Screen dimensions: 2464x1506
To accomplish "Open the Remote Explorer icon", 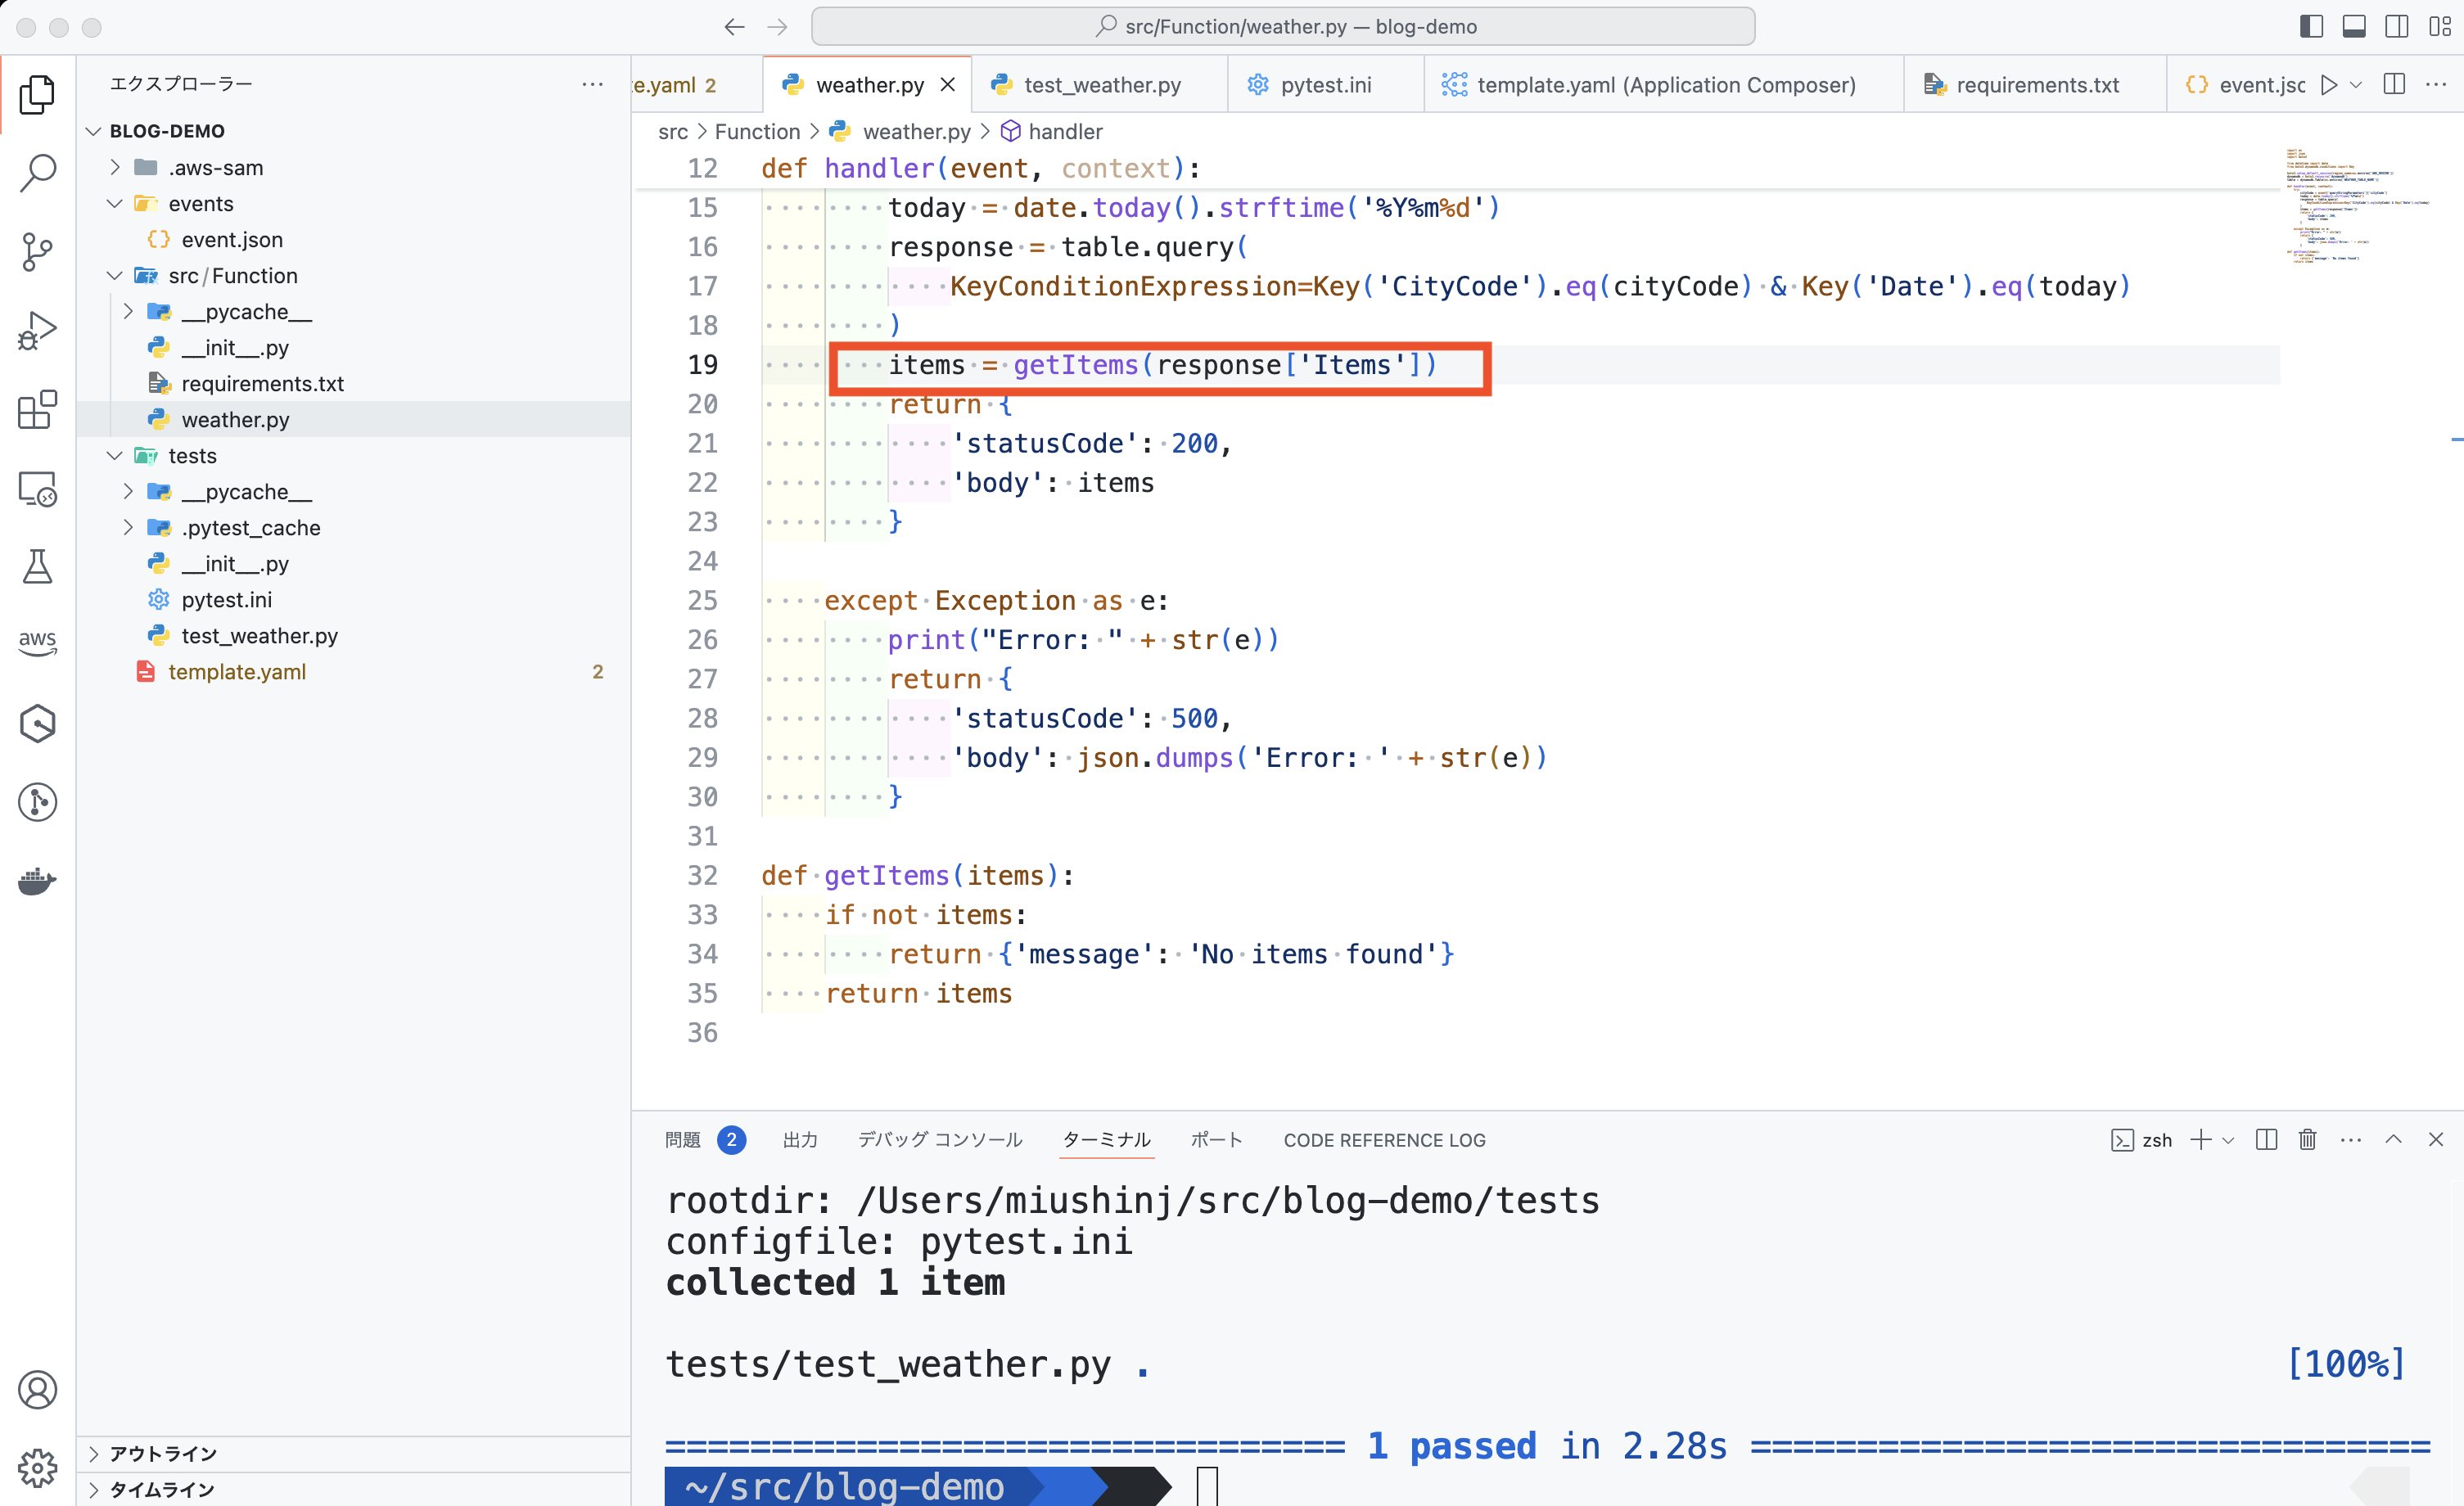I will tap(38, 488).
